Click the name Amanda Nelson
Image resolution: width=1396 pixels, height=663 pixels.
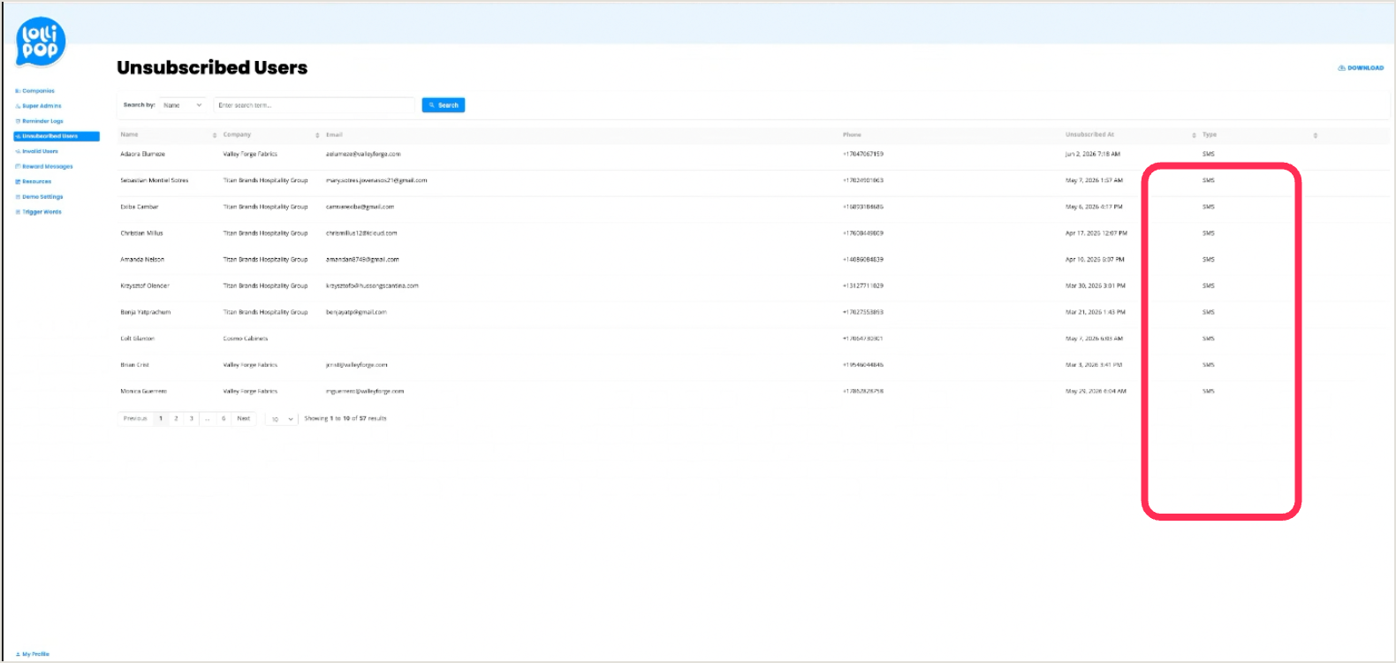[142, 260]
